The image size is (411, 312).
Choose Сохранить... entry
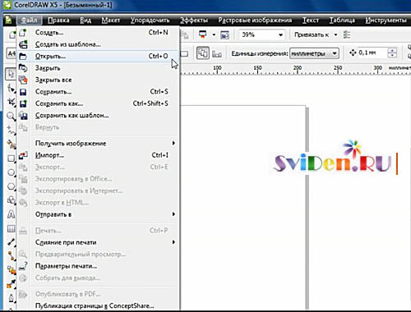click(98, 92)
